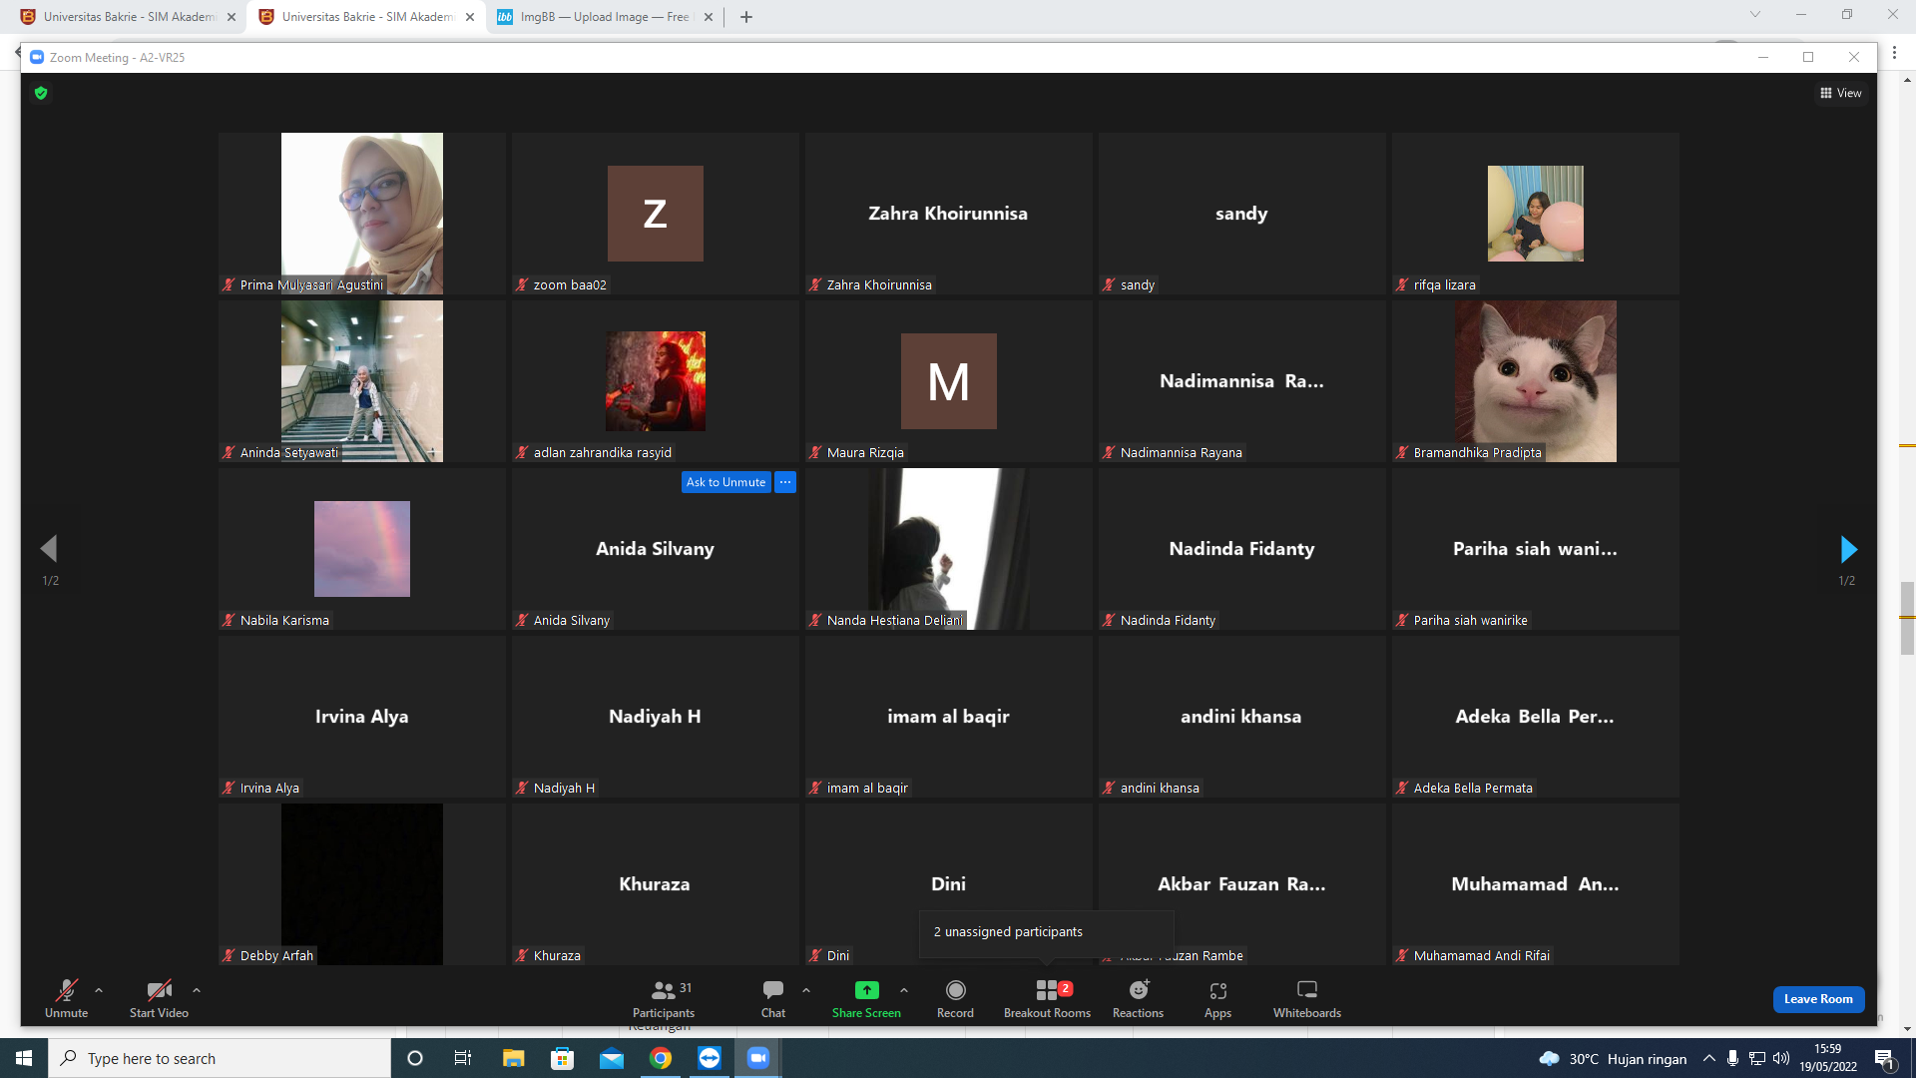Open video options arrow beside Start Video
1916x1078 pixels.
point(197,990)
